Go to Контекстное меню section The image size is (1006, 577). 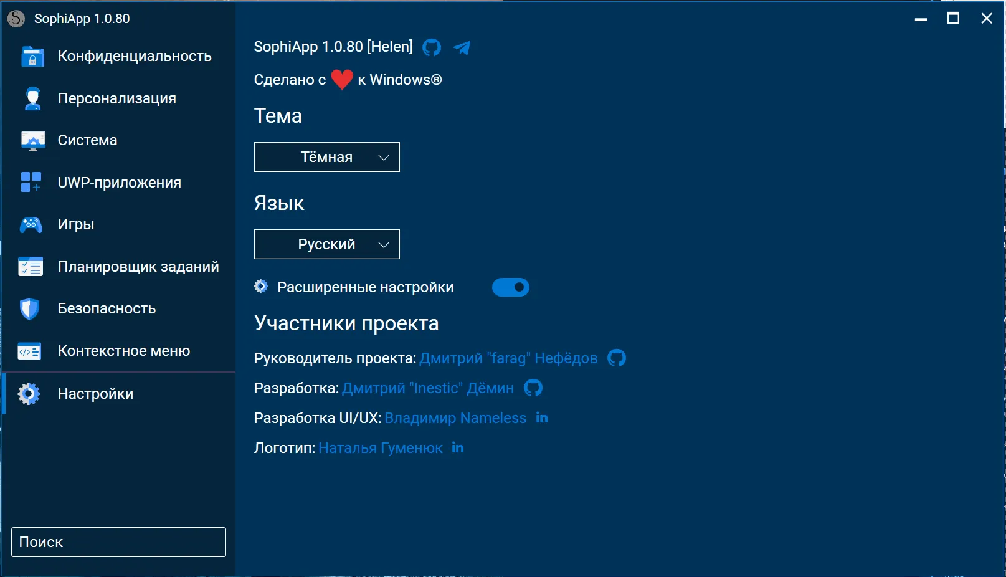(118, 351)
